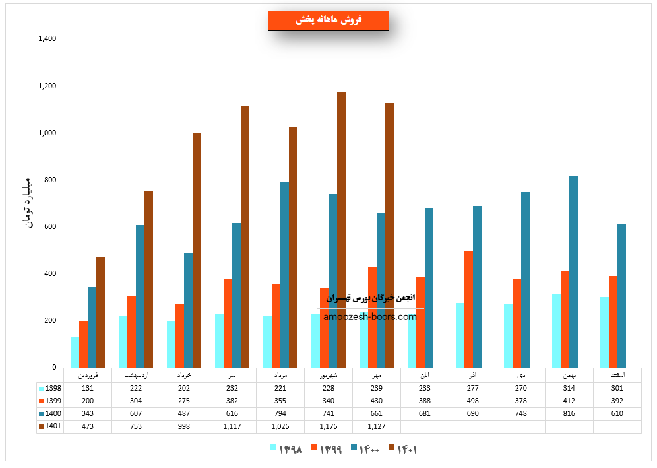Select the orange 1399 swatch in bottom legend
657x468 pixels.
click(x=313, y=449)
